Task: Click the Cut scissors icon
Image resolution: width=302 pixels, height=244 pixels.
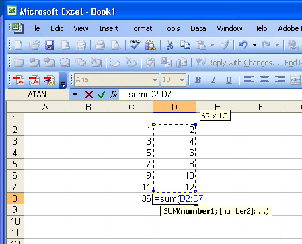Action: [170, 45]
